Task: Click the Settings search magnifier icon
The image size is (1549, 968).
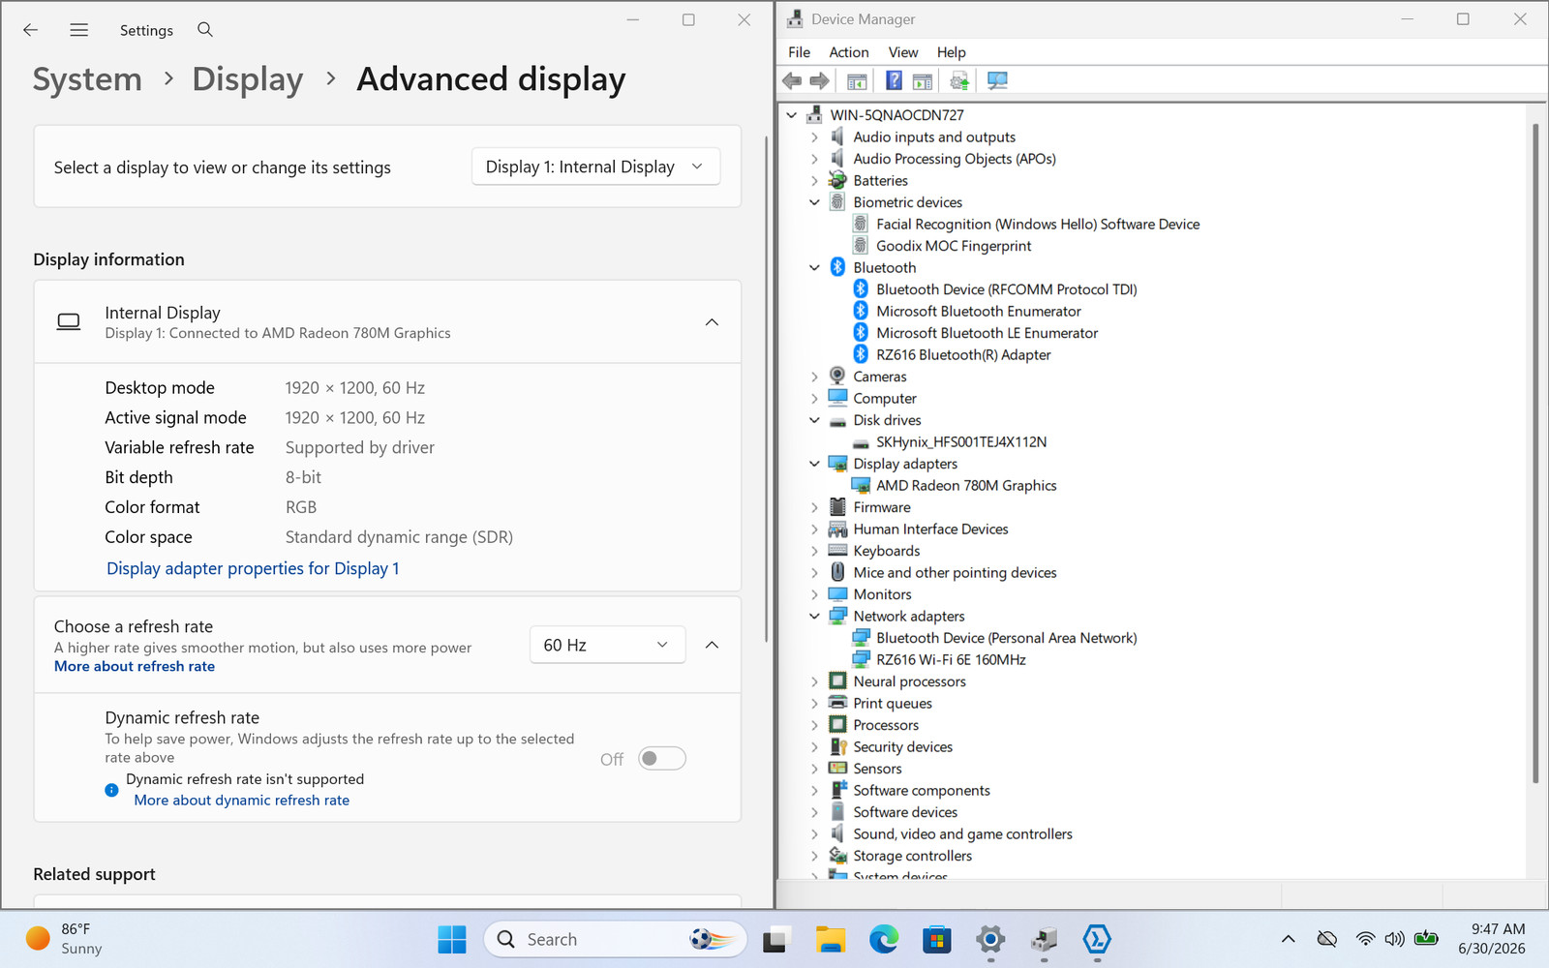Action: click(x=205, y=30)
